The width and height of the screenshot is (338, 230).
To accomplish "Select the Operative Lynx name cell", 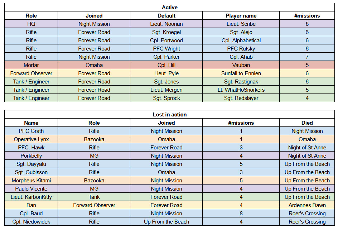I will pyautogui.click(x=31, y=139).
